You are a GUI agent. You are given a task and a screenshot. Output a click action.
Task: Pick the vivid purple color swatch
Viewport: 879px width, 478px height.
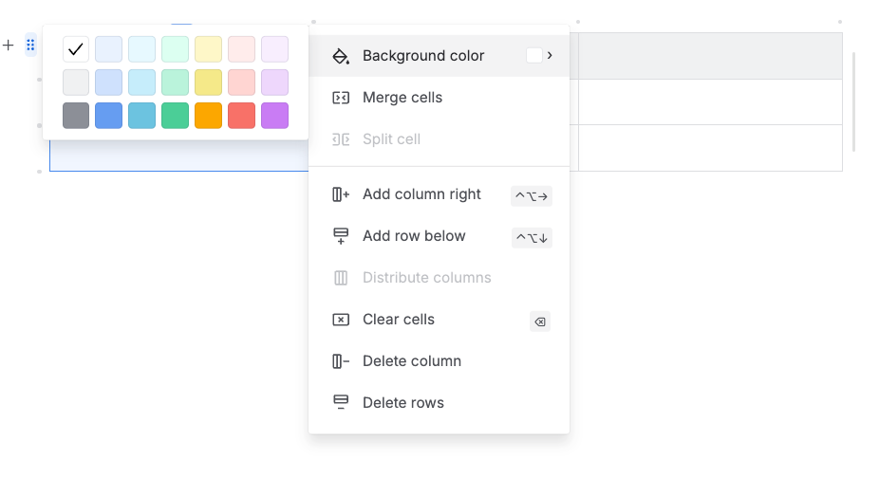pos(274,116)
